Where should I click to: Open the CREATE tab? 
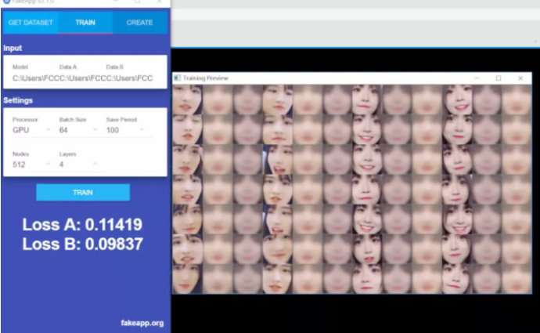coord(139,23)
